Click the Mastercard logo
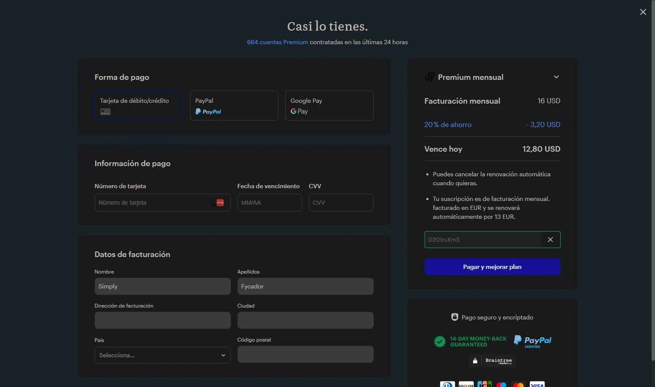Screen dimensions: 655x387 (518, 384)
